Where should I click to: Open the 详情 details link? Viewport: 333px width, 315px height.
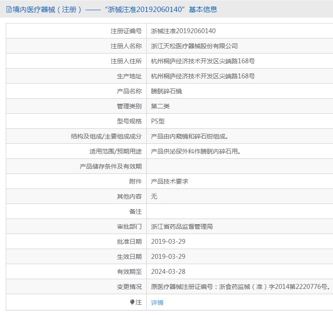tap(157, 303)
